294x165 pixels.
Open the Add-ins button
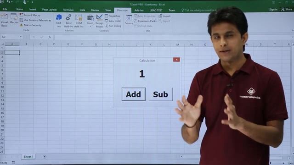click(x=59, y=21)
